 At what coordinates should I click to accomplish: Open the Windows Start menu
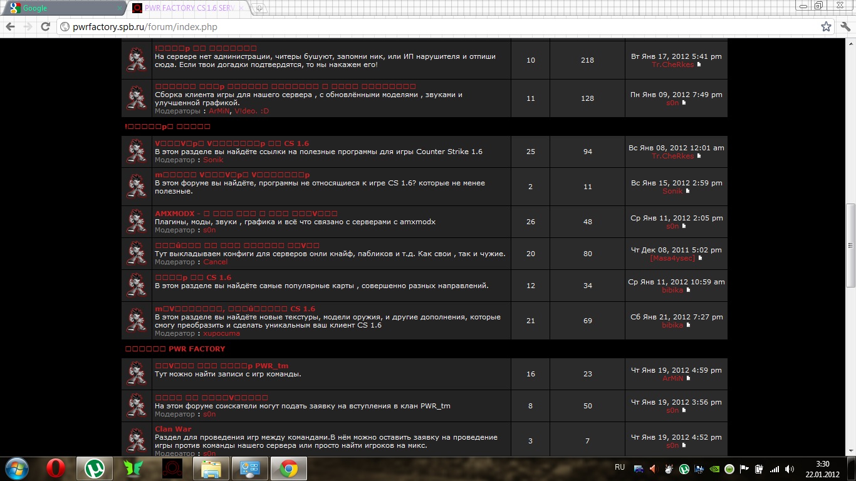click(16, 468)
